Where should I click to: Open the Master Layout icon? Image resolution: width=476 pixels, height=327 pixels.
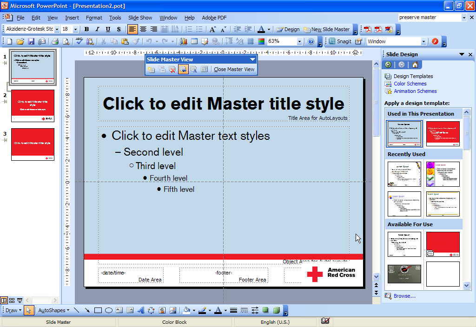[x=205, y=70]
